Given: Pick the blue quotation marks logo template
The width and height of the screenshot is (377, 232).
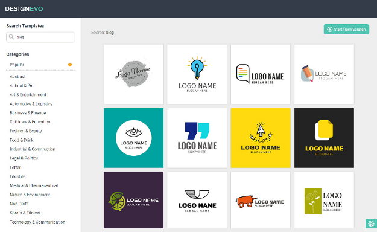Looking at the screenshot, I should coord(197,138).
